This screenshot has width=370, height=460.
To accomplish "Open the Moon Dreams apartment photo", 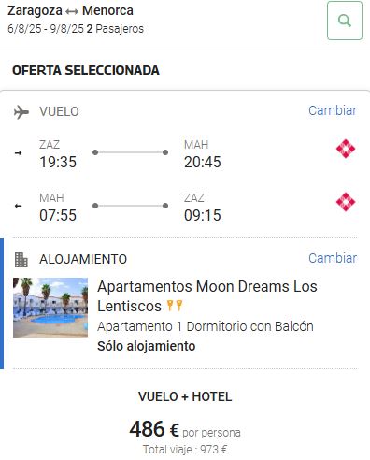I will pyautogui.click(x=50, y=308).
